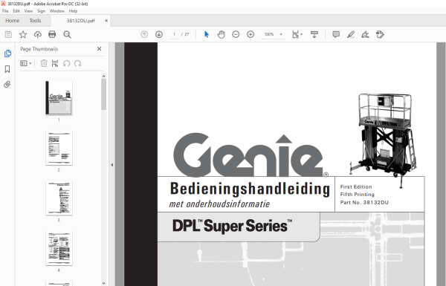Select page 2 thumbnail
This screenshot has width=446, height=286.
point(59,148)
